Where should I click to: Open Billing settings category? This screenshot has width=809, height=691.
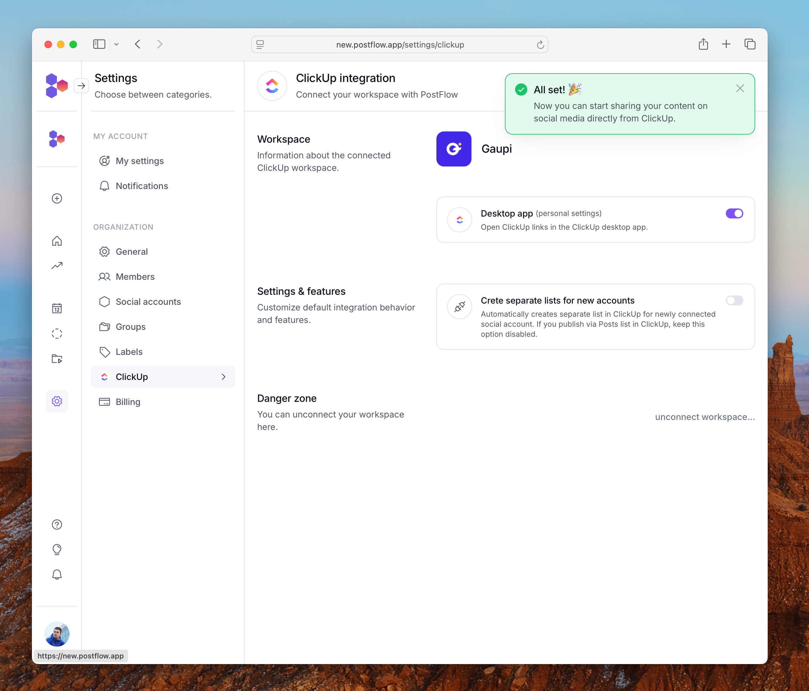coord(128,402)
